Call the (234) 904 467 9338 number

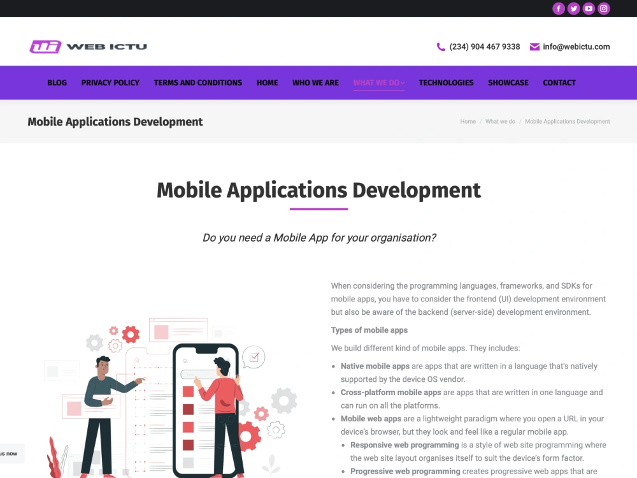pyautogui.click(x=484, y=47)
